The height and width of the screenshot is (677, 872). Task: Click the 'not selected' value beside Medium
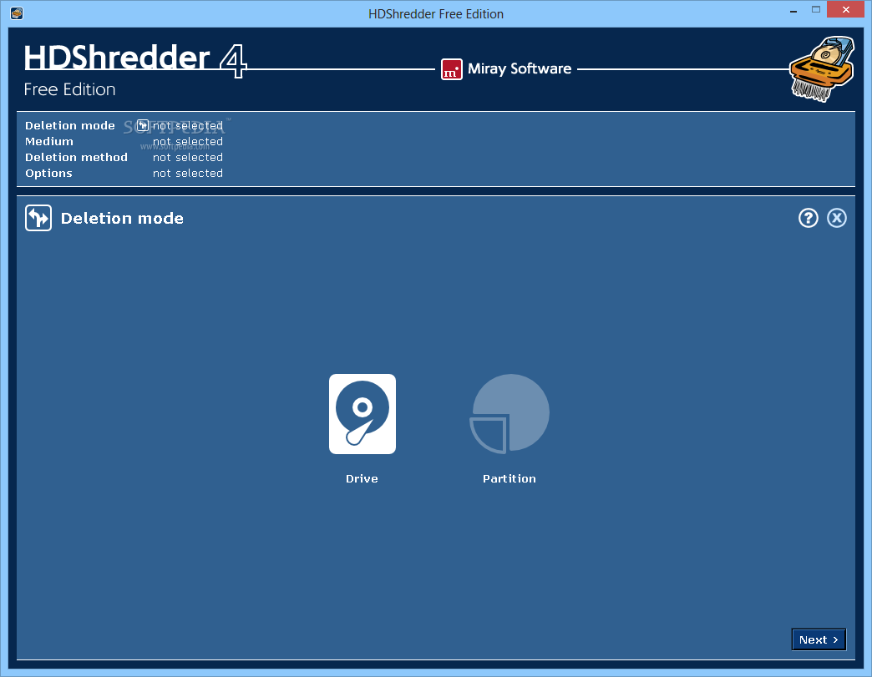click(188, 142)
